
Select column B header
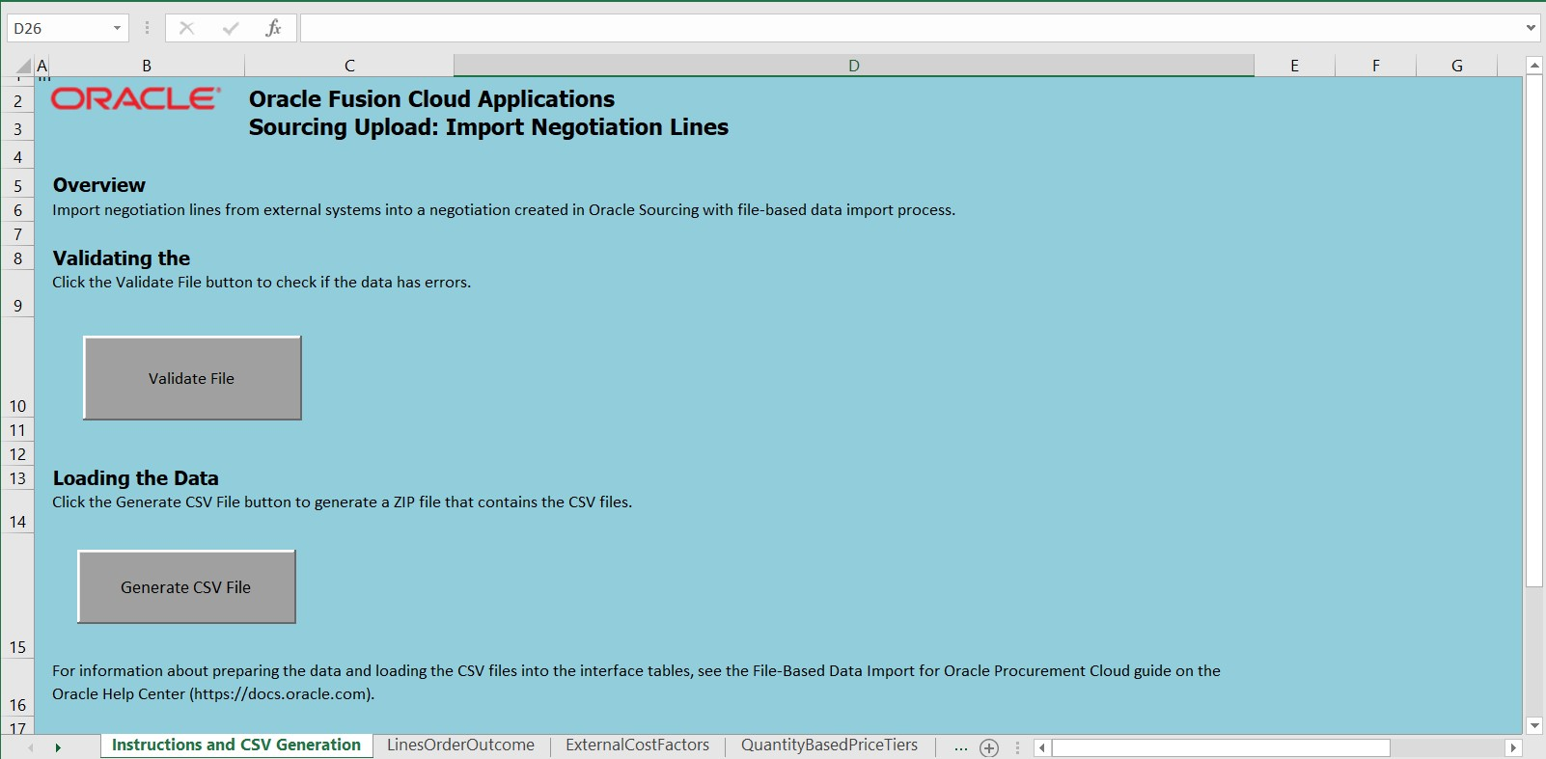point(147,66)
